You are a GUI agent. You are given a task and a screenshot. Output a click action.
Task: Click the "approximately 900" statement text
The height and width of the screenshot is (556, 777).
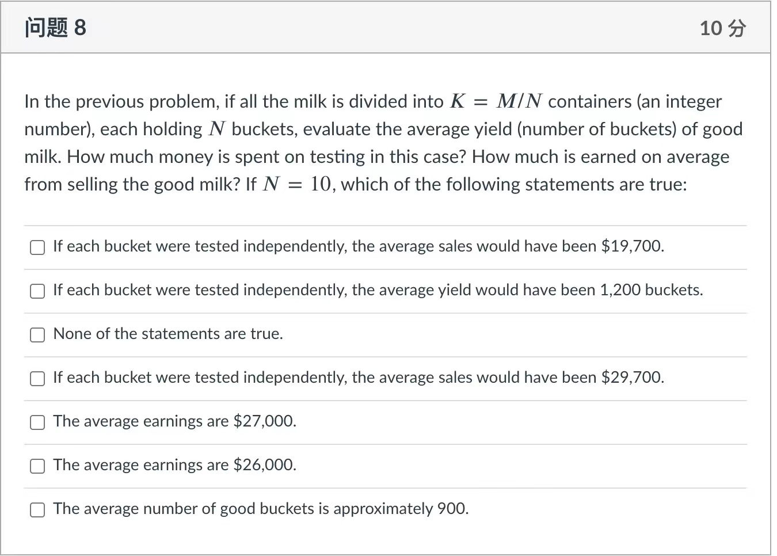point(260,509)
